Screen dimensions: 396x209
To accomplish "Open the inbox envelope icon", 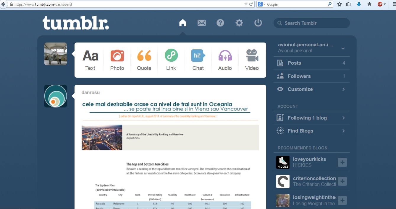I will point(202,23).
